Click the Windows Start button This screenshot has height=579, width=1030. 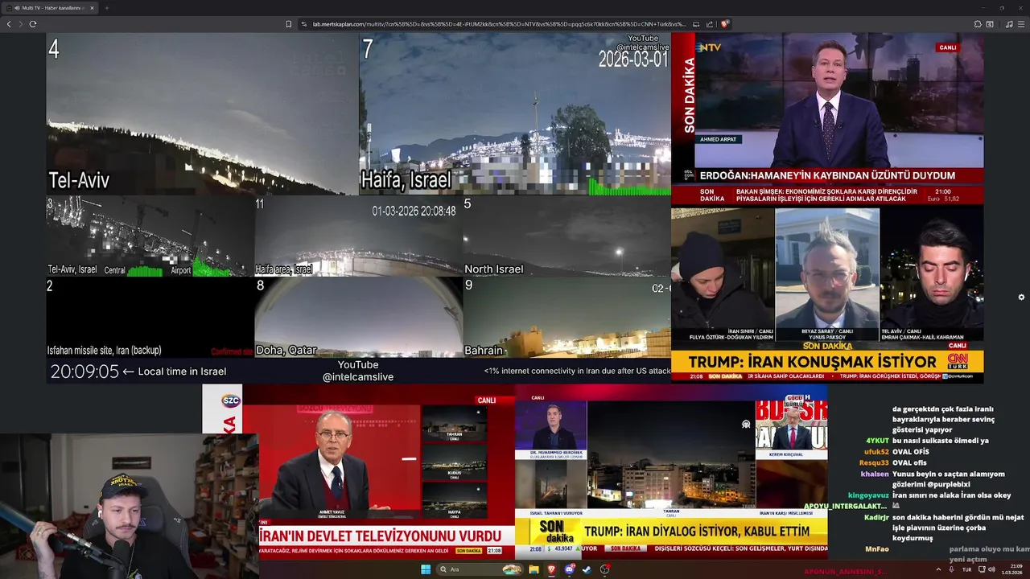tap(426, 569)
